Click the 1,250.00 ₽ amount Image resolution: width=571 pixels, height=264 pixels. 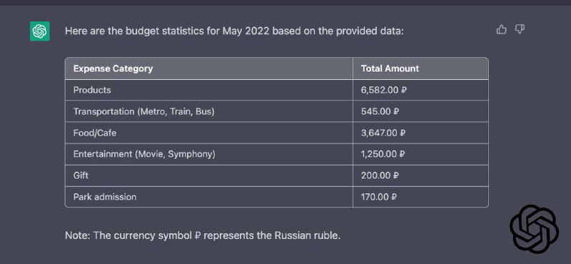pyautogui.click(x=383, y=154)
